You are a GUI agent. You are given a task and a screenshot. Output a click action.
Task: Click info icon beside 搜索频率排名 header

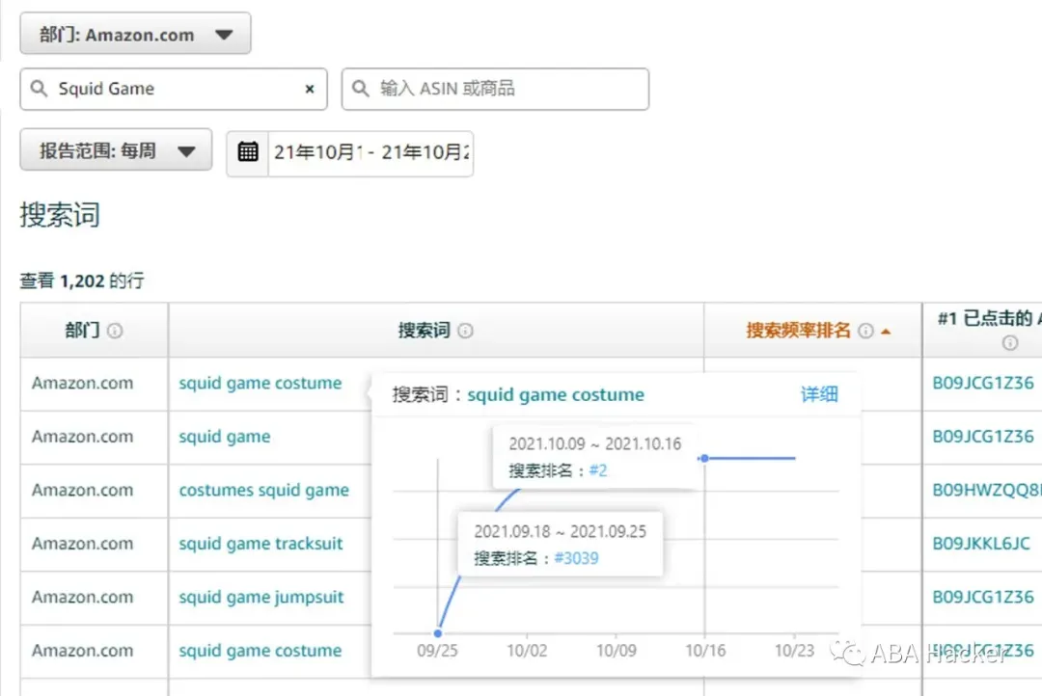[x=865, y=331]
